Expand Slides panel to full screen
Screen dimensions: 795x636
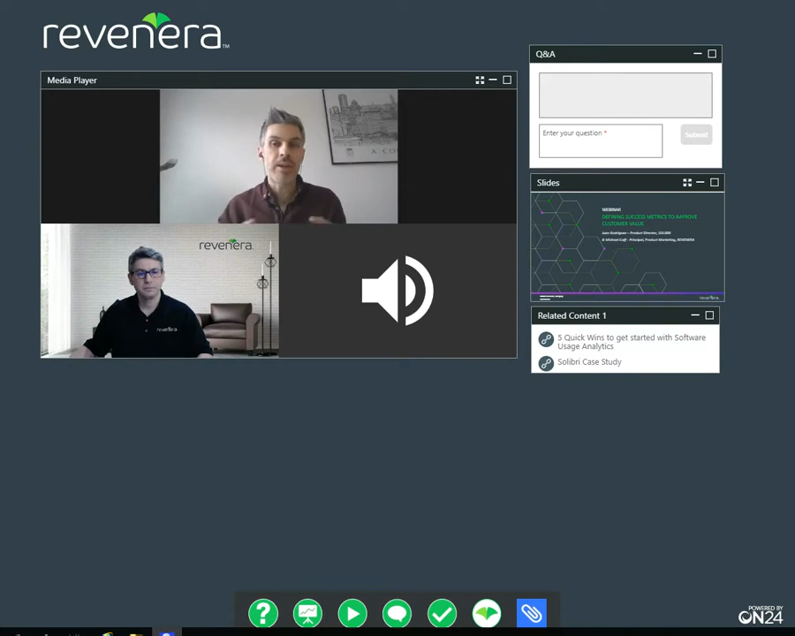pos(687,183)
